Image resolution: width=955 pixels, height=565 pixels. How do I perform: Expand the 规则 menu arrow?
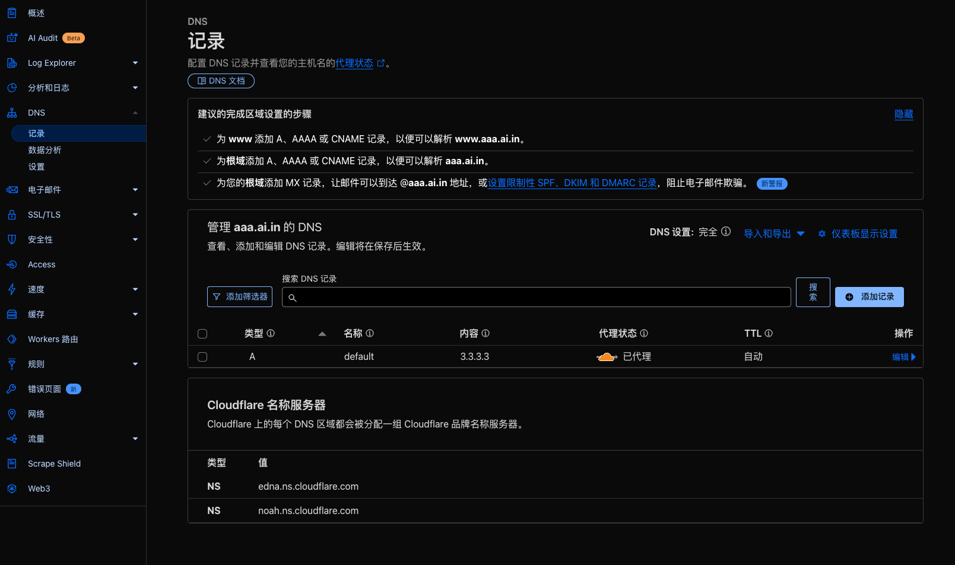(x=135, y=364)
